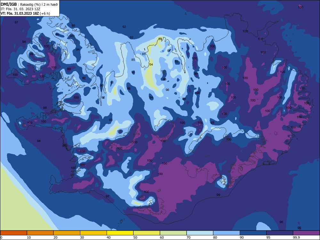Click the '60' label on the color scale
The height and width of the screenshot is (240, 320).
162,237
